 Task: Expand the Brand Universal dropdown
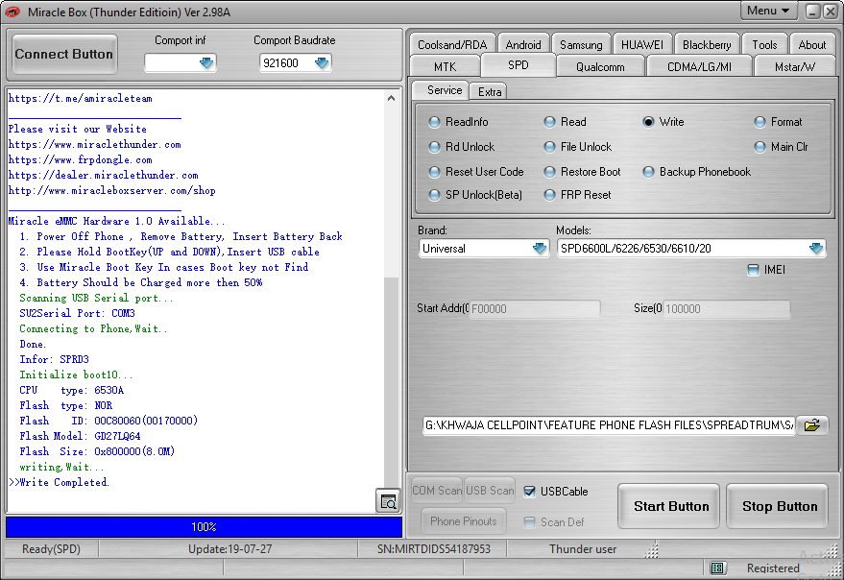click(x=540, y=249)
